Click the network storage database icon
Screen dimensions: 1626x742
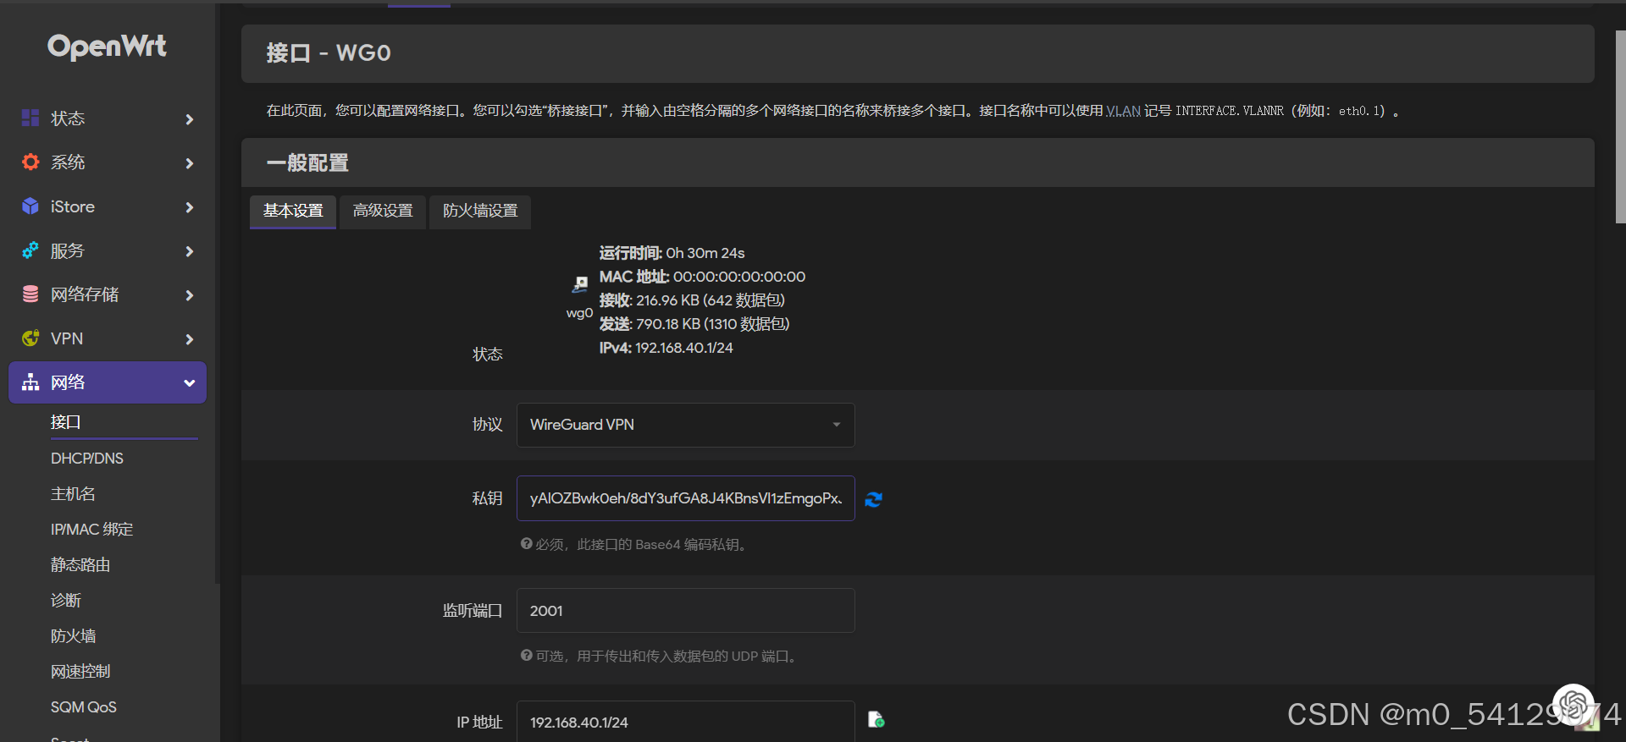(30, 294)
